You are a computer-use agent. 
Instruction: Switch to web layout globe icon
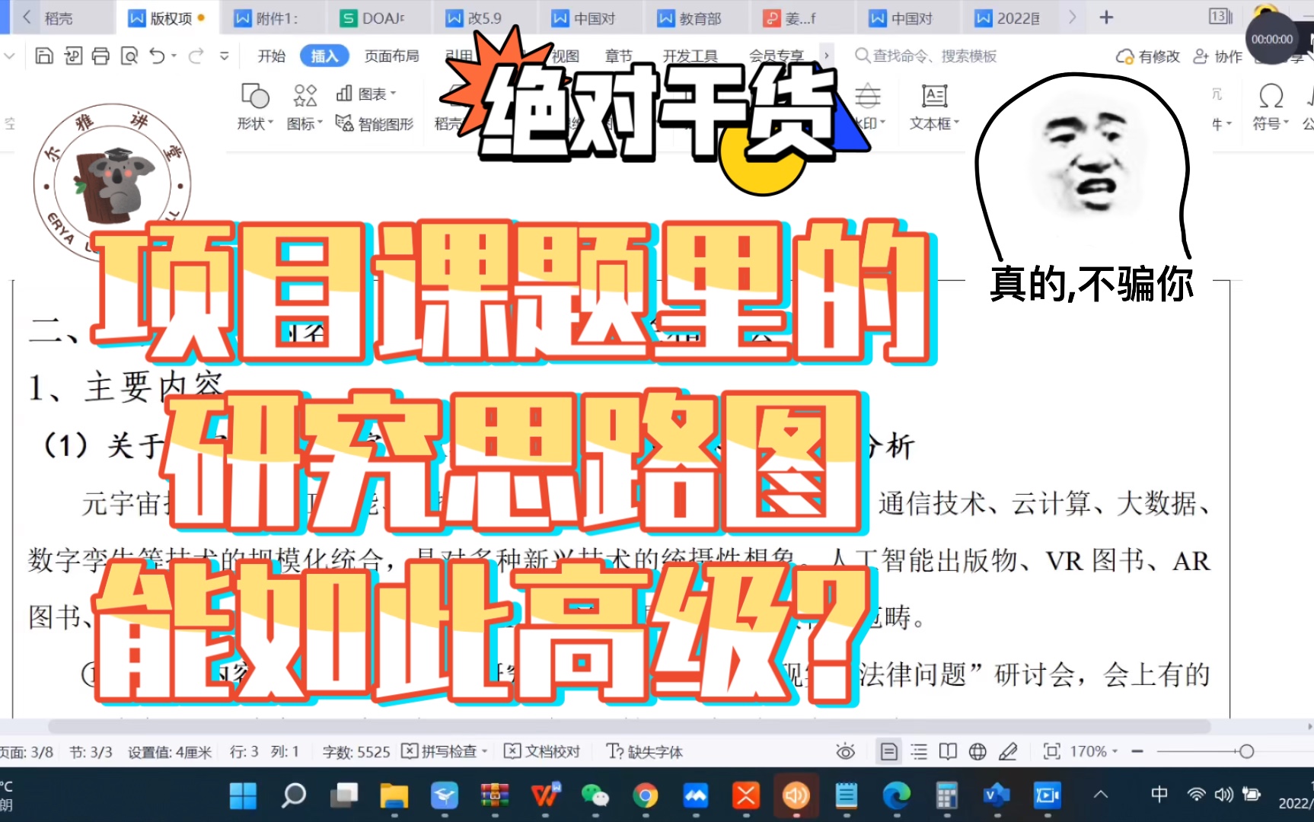pos(978,752)
